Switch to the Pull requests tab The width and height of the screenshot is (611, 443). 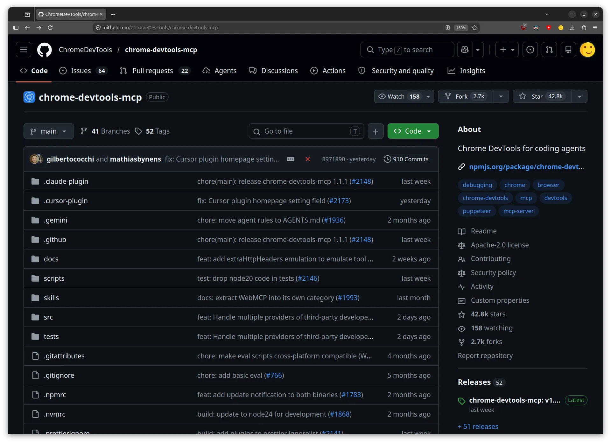click(x=155, y=71)
